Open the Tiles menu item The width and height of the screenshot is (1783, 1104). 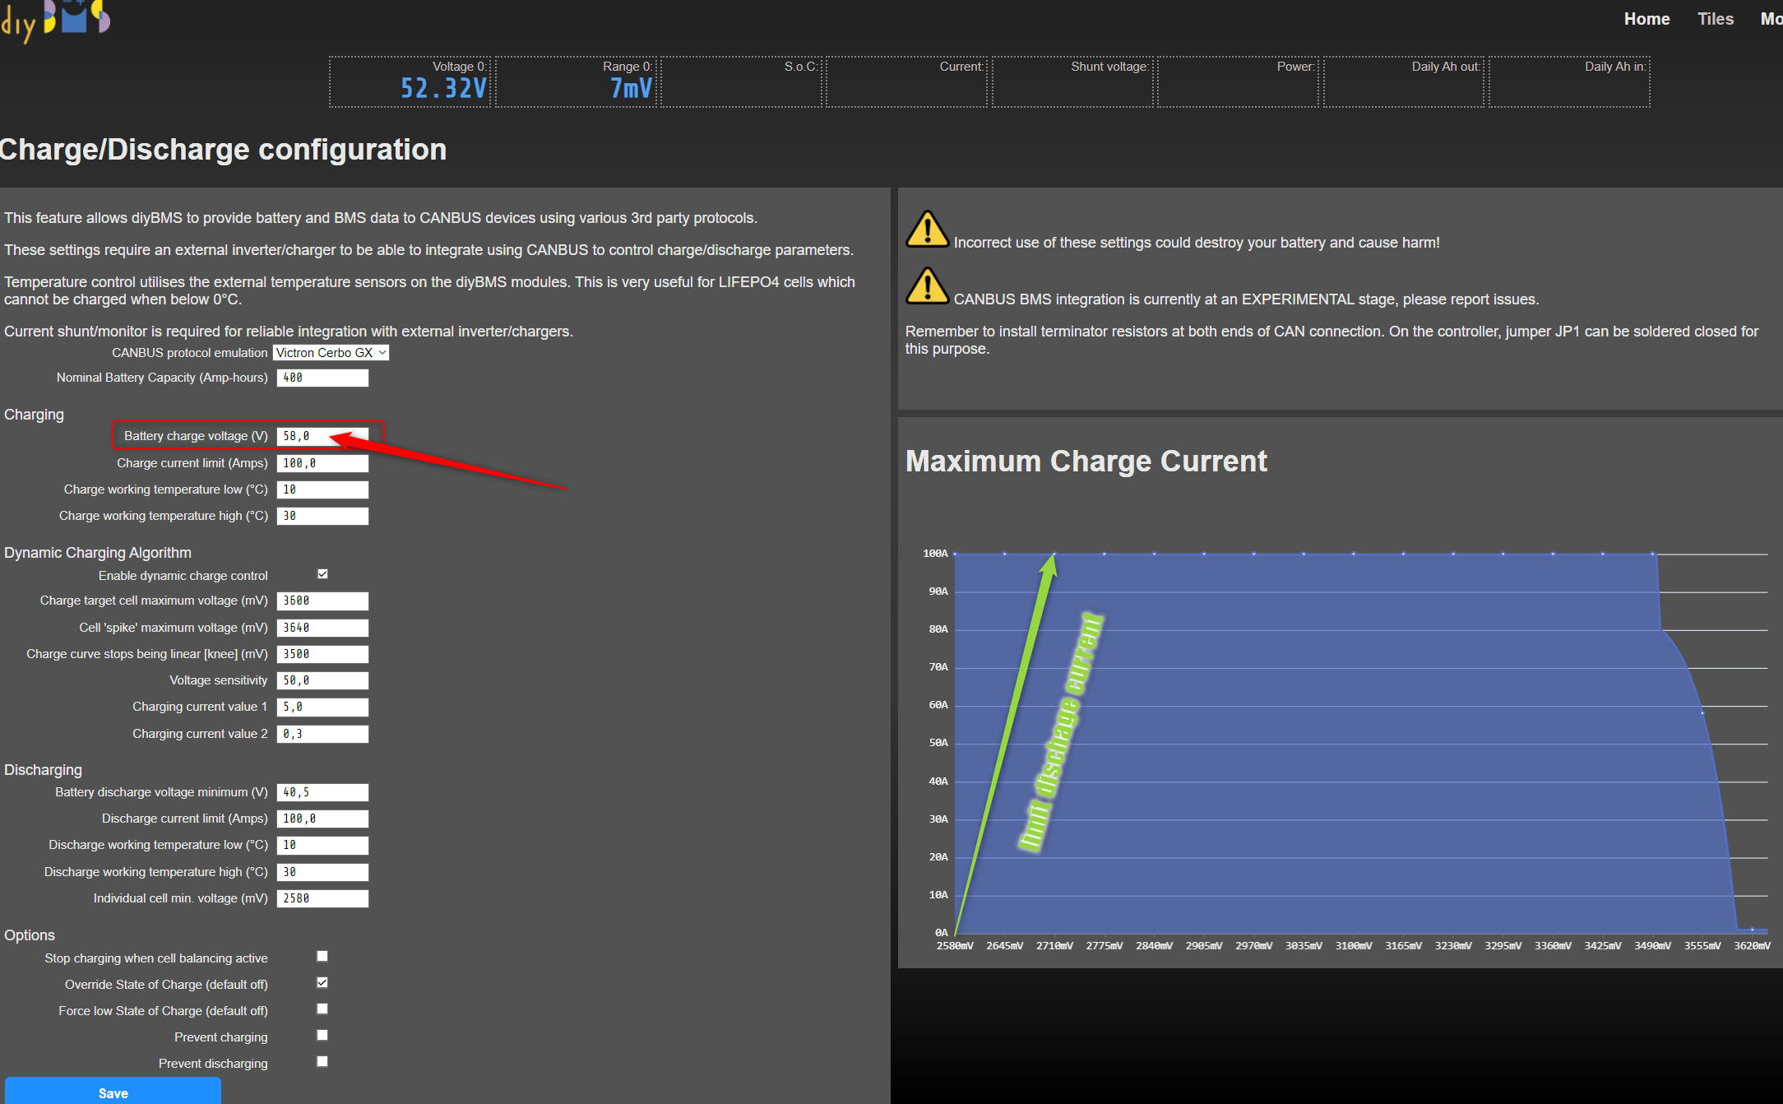click(x=1715, y=19)
